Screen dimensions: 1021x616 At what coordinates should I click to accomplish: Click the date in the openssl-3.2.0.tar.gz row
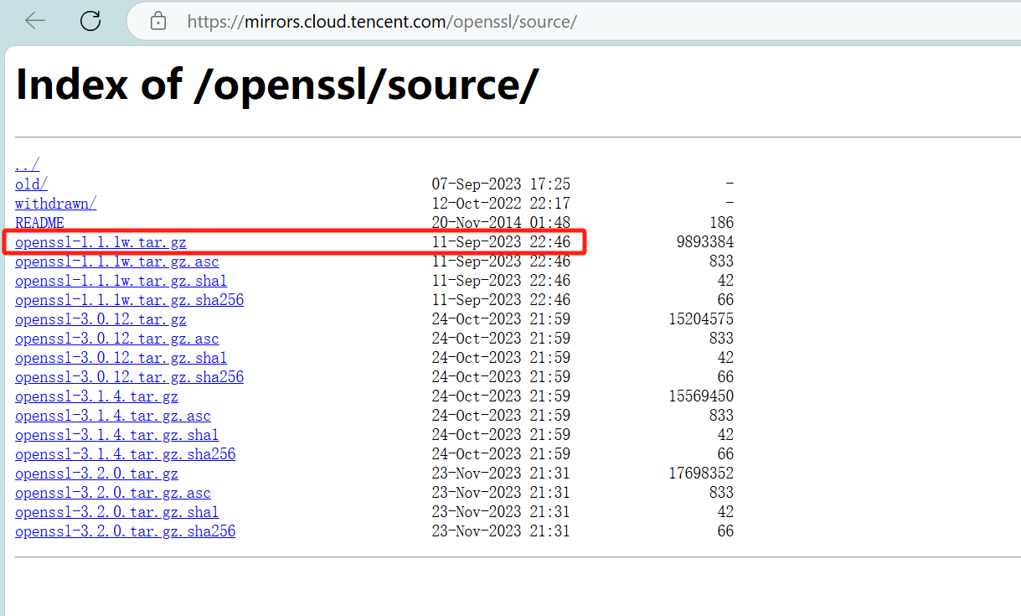(501, 474)
